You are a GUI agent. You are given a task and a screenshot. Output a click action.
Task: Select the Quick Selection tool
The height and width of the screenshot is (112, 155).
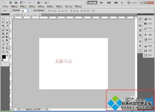click(7, 22)
